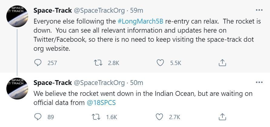The width and height of the screenshot is (270, 127).
Task: Open more options on the first tweet
Action: 259,10
